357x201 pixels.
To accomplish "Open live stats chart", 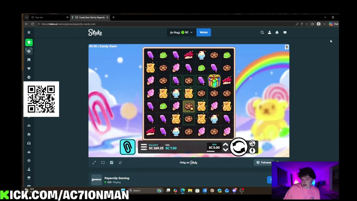I will [112, 162].
